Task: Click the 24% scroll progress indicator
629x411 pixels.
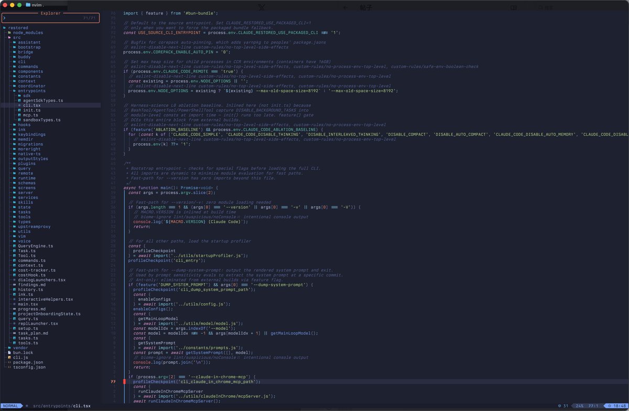Action: point(579,406)
